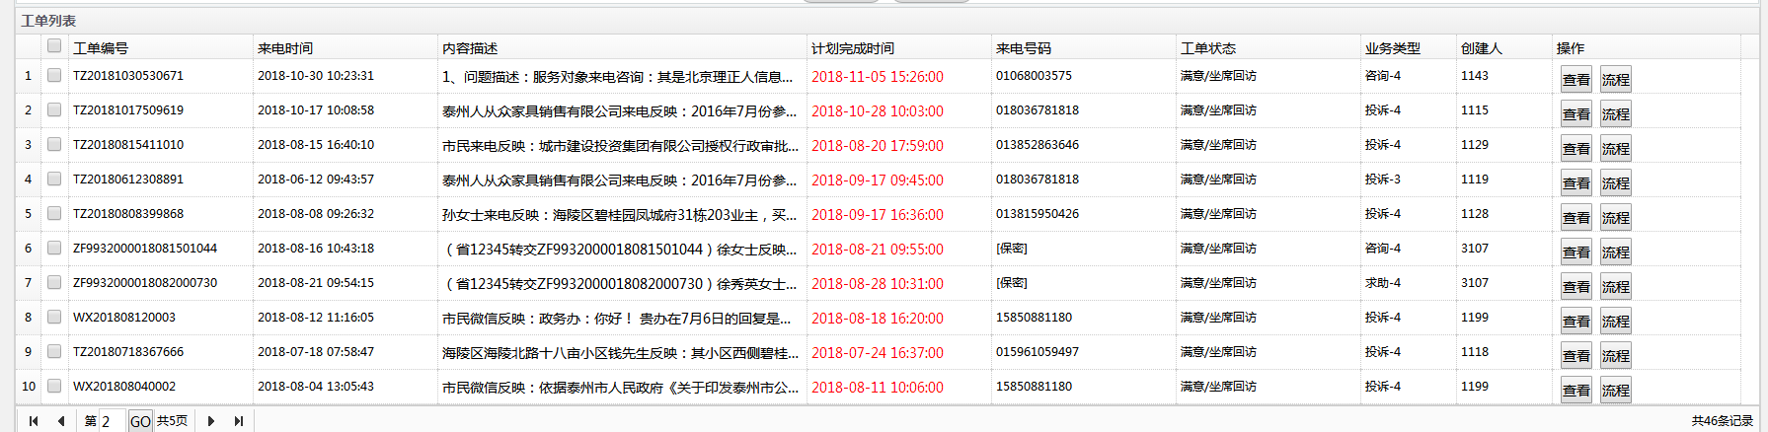Open 查看 for order TZ20180718367666
This screenshot has width=1768, height=432.
coord(1576,356)
